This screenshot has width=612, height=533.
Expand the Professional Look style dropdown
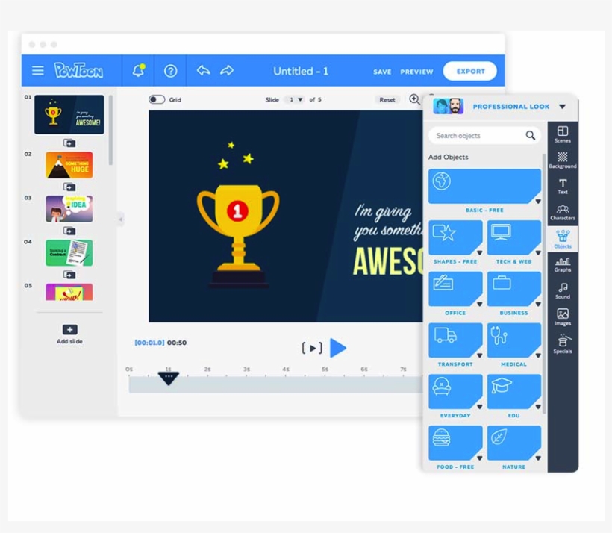click(562, 107)
